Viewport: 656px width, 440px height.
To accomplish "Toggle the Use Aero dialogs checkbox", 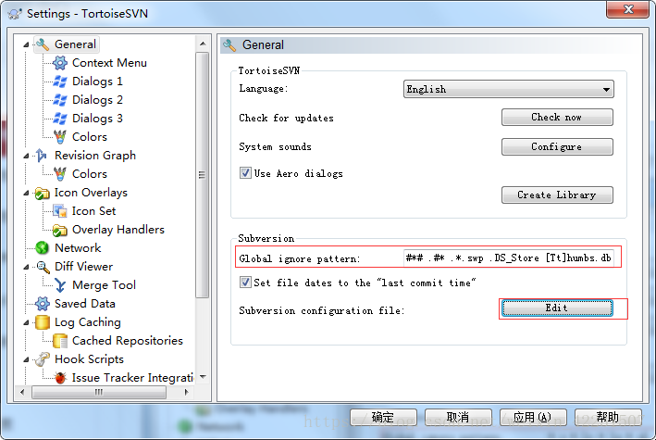I will click(245, 172).
